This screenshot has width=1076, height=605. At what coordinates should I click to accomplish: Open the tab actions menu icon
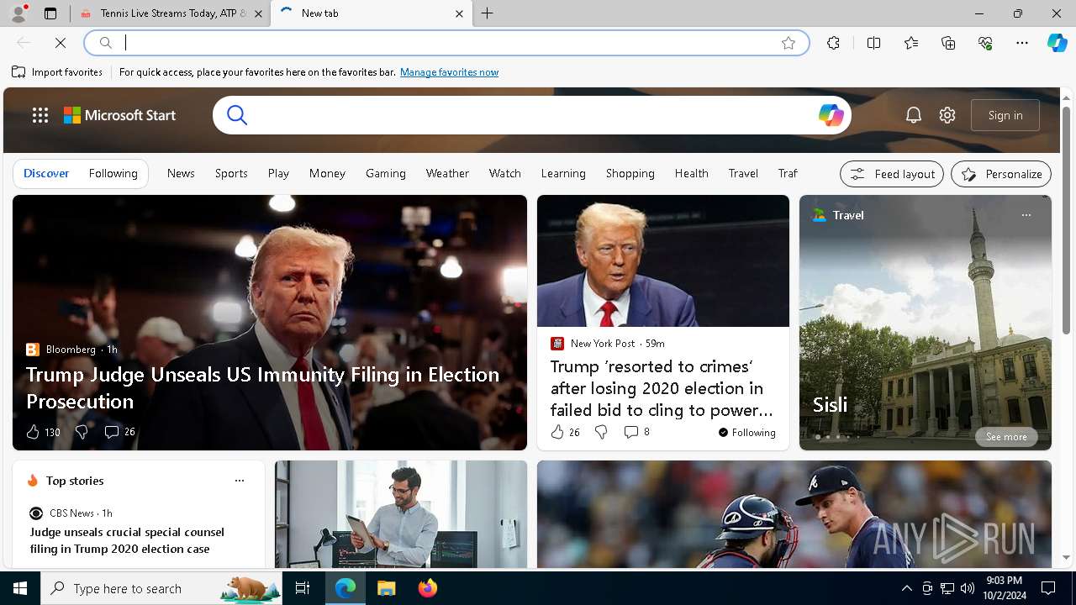[50, 13]
